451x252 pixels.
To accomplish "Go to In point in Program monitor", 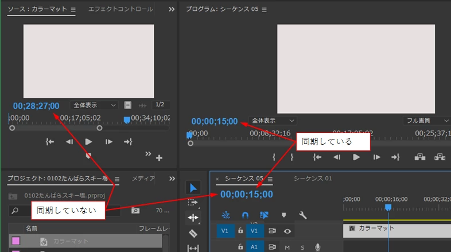I will (x=317, y=157).
